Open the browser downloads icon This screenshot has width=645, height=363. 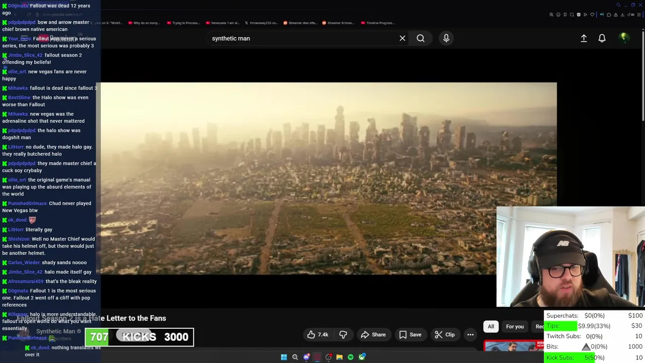click(x=622, y=15)
